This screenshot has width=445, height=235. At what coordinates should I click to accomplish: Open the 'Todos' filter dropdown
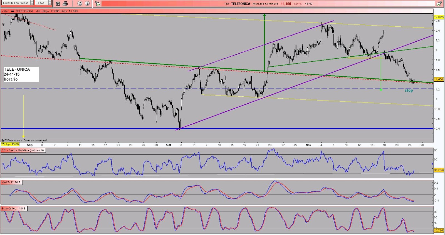point(43,3)
